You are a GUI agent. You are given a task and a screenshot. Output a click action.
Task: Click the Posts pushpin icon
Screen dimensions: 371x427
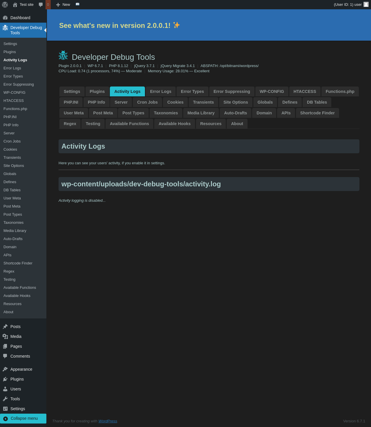(5, 327)
